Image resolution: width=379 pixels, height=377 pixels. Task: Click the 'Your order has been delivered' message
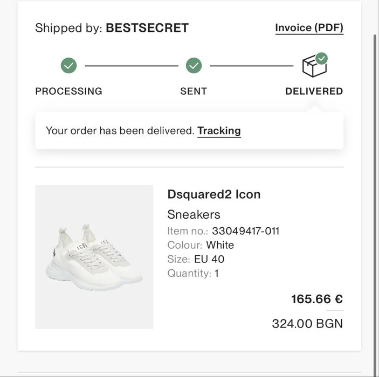tap(120, 131)
